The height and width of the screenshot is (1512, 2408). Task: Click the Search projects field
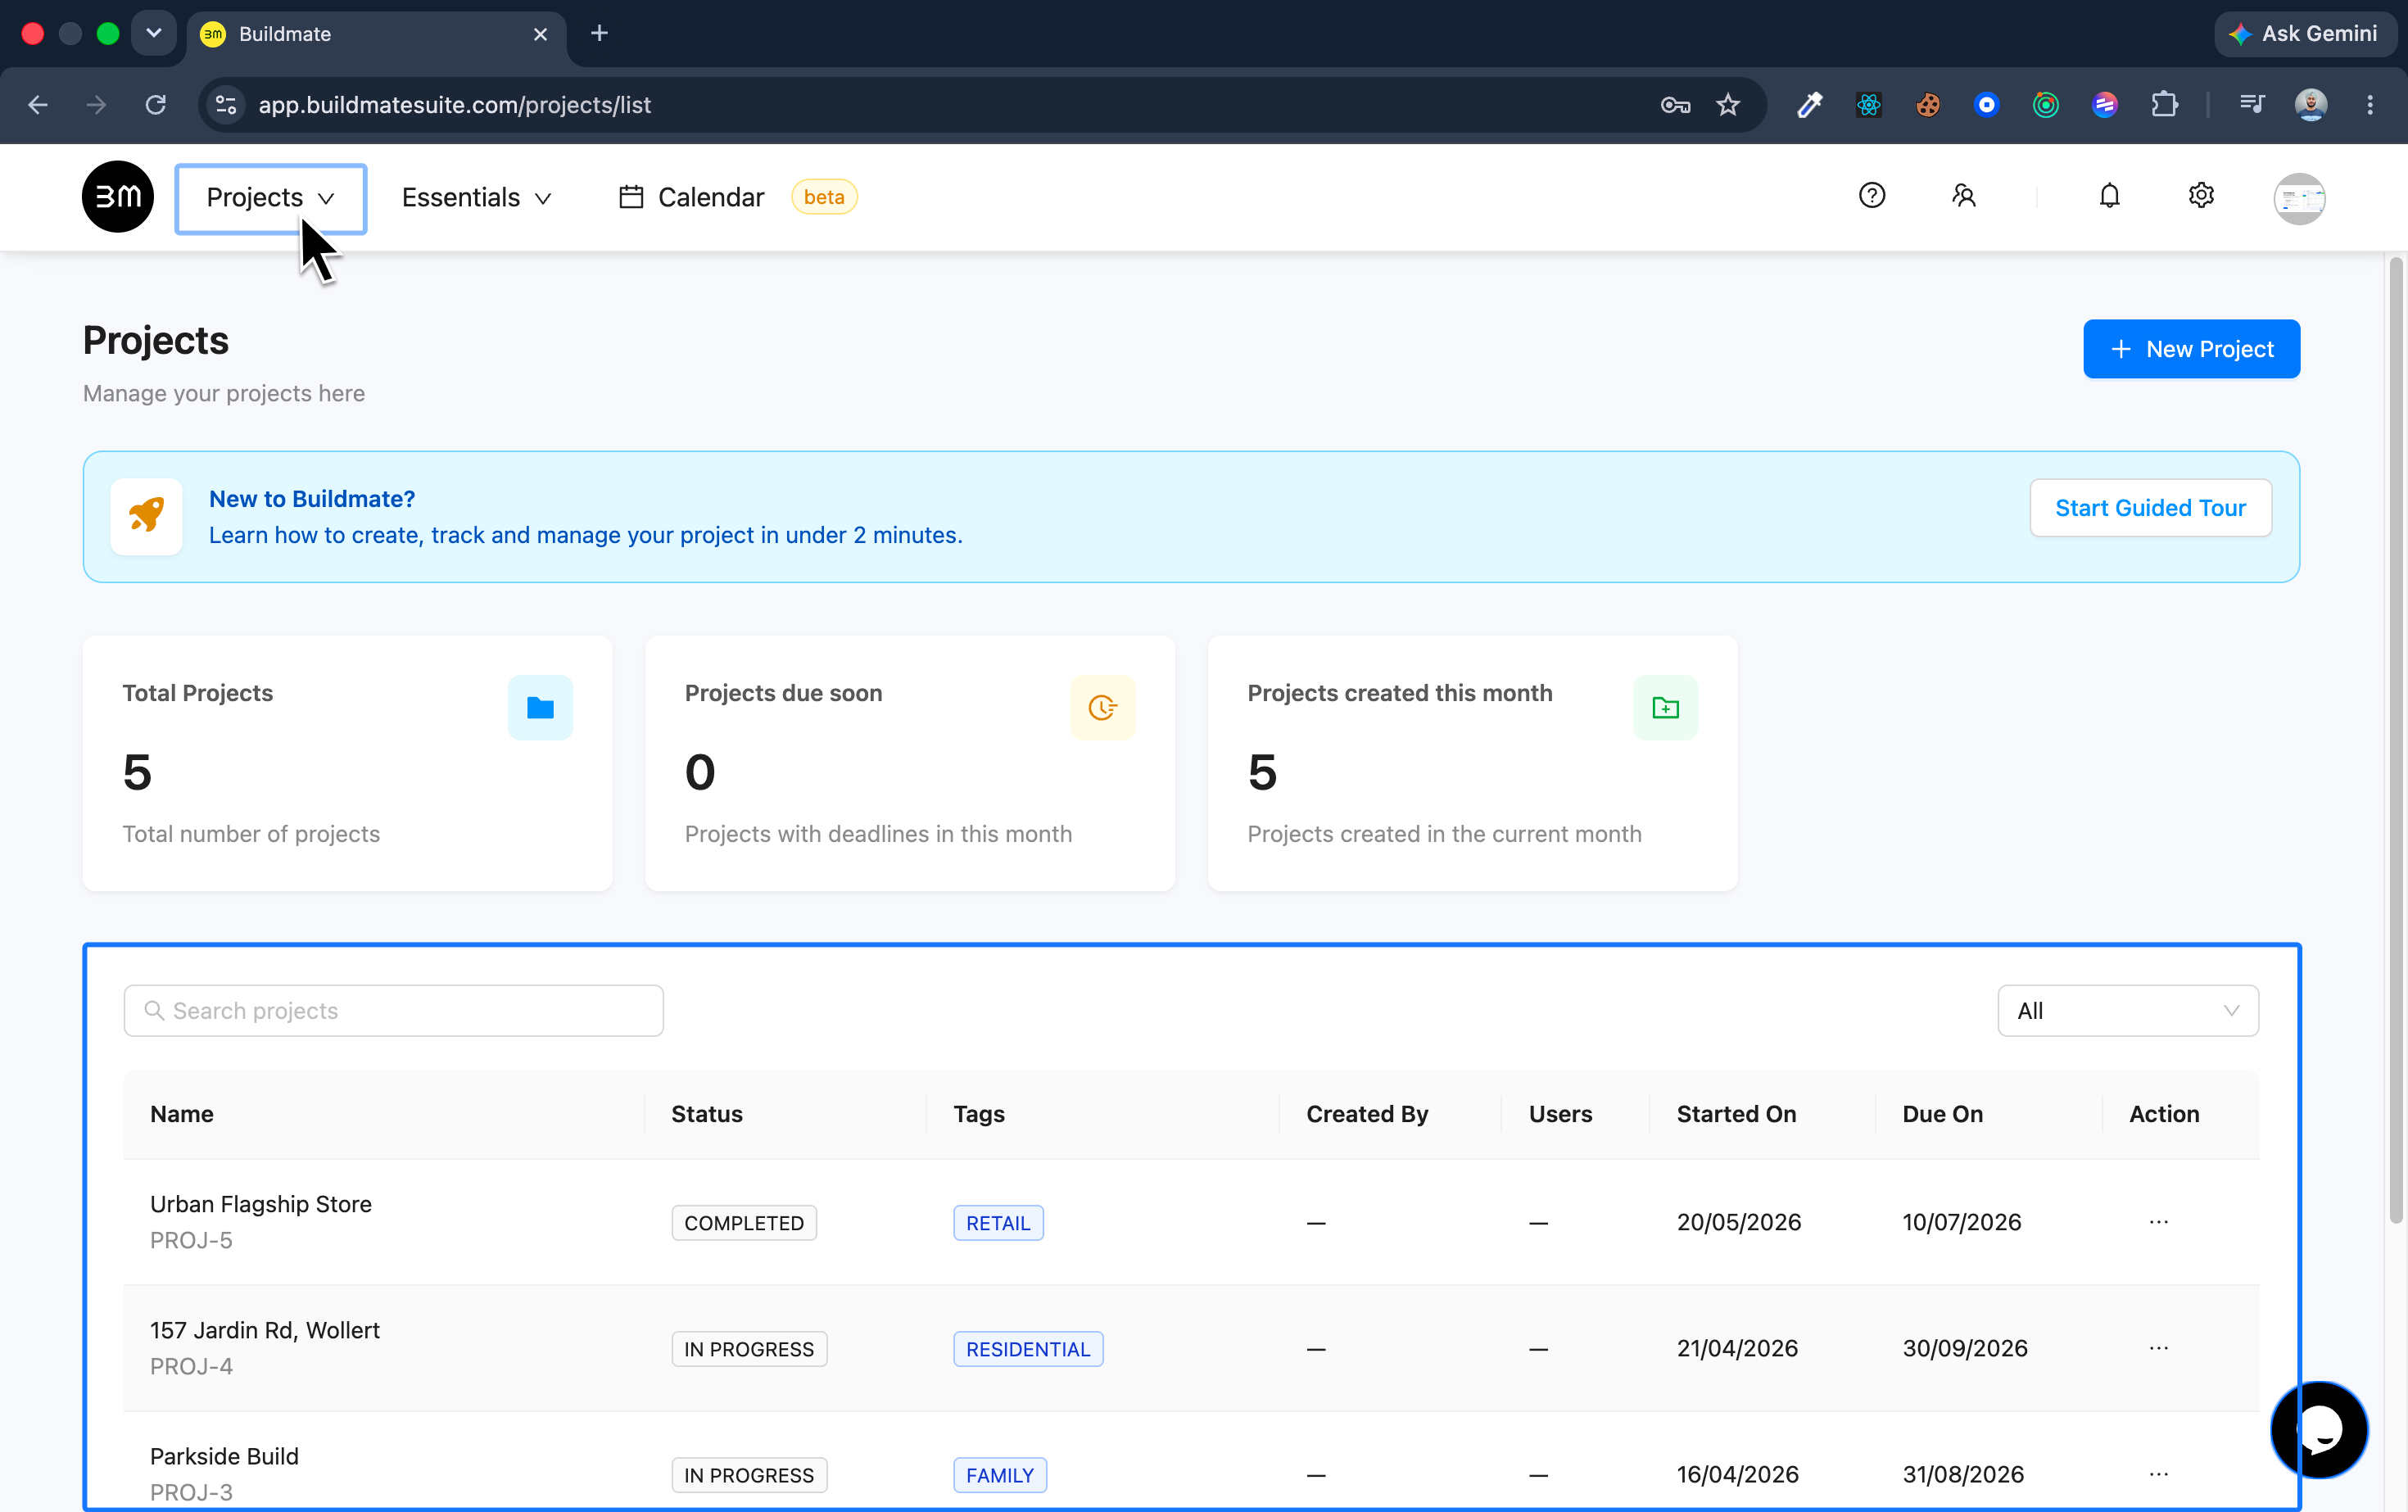[393, 1011]
